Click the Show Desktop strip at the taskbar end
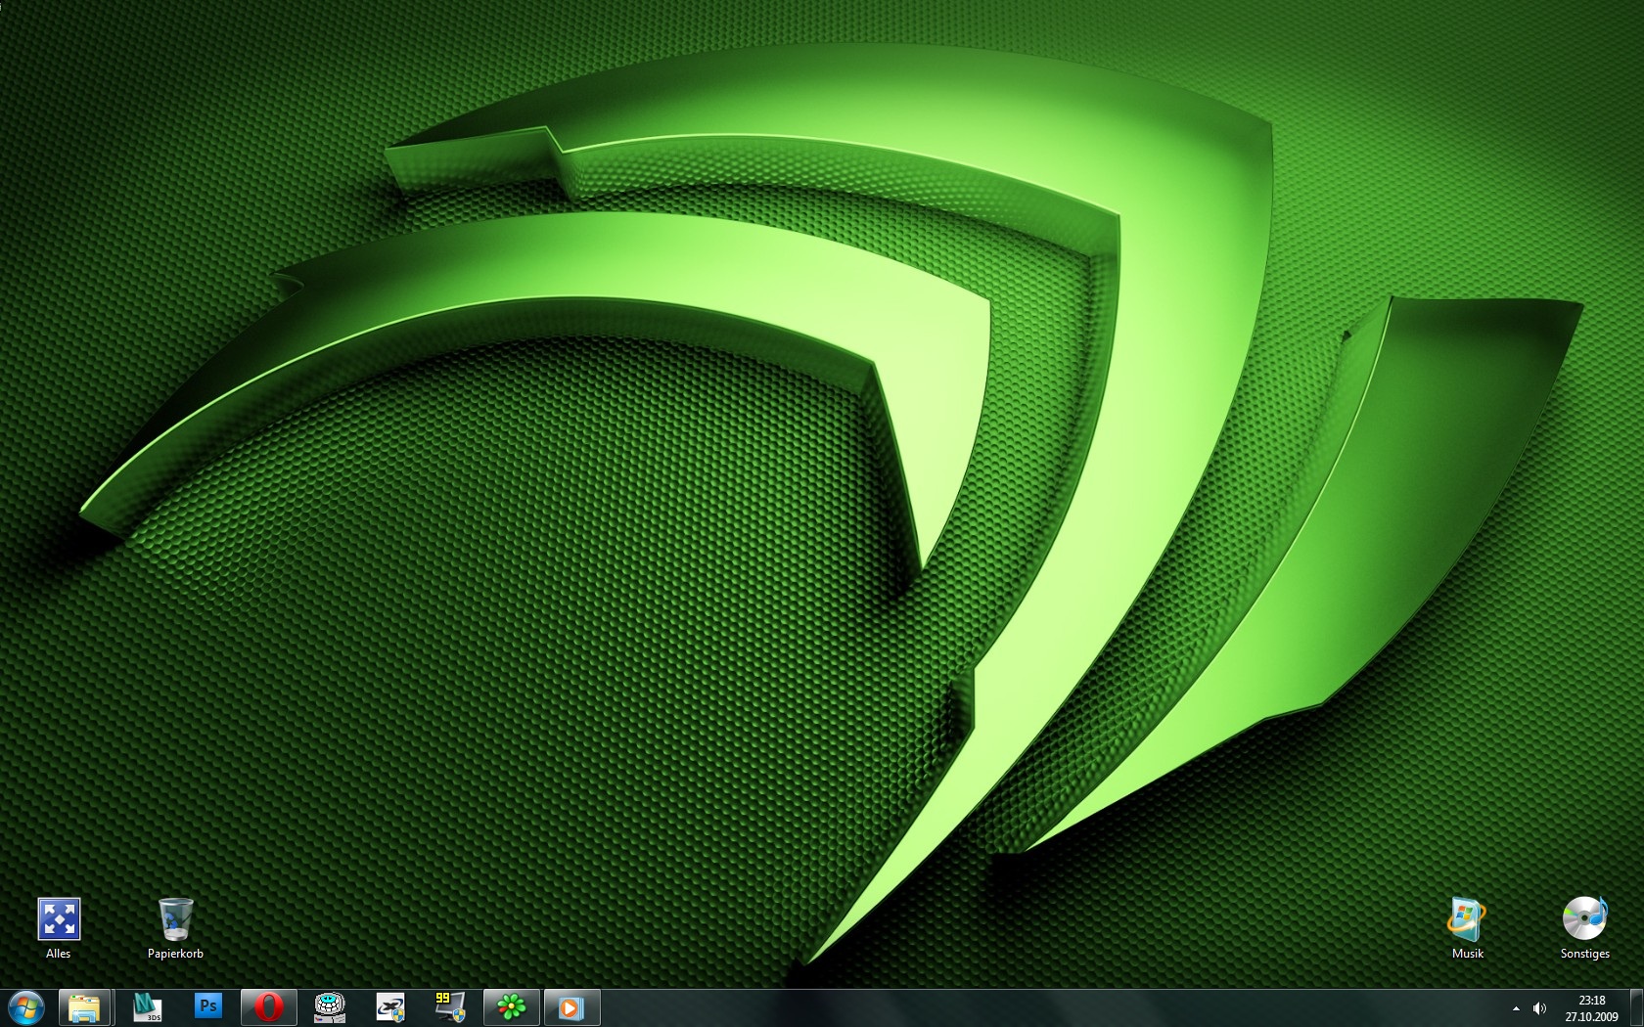The height and width of the screenshot is (1027, 1644). coord(1636,1007)
